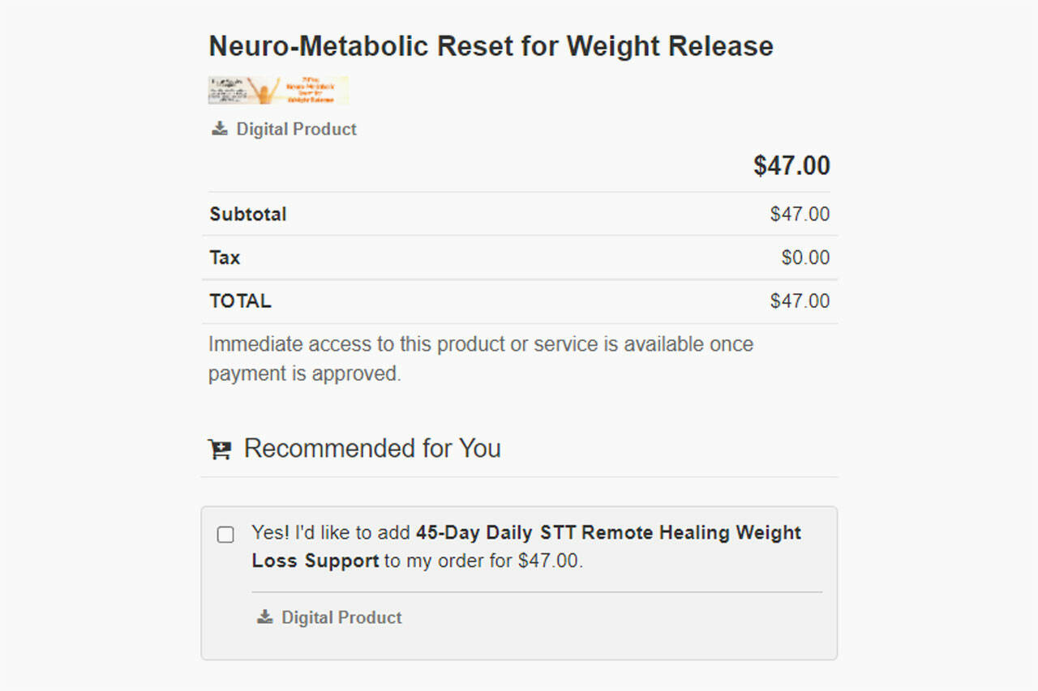The width and height of the screenshot is (1038, 691).
Task: Click the Neuro-Metabolic Reset for Weight Release title
Action: coord(491,46)
